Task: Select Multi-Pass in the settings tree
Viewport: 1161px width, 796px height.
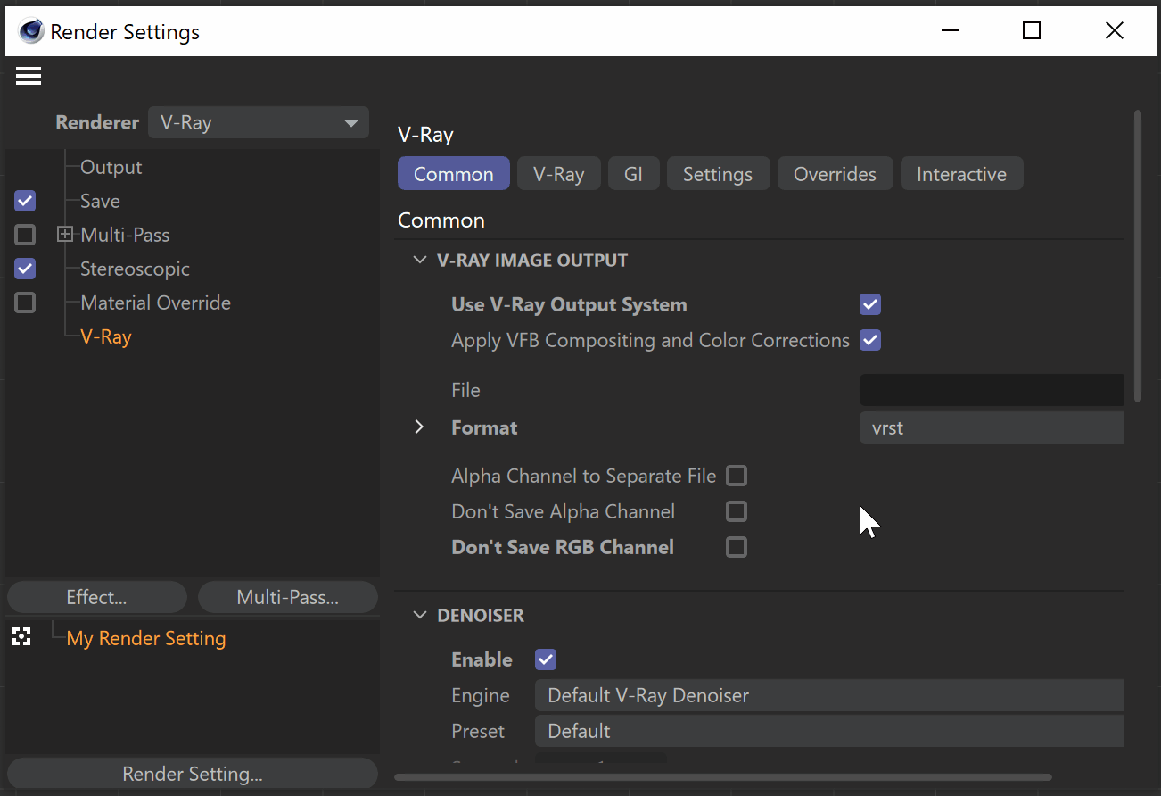Action: pyautogui.click(x=125, y=235)
